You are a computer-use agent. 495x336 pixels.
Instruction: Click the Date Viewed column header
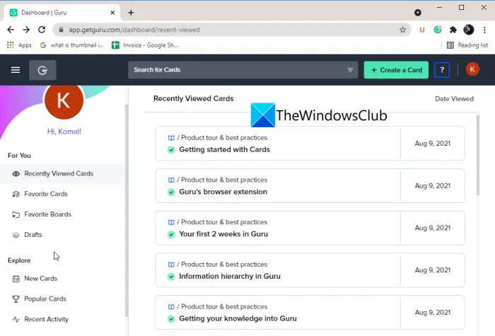click(x=454, y=99)
